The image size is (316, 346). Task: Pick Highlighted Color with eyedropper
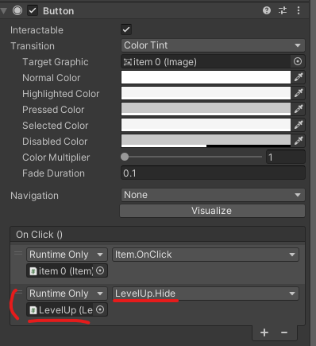(299, 93)
